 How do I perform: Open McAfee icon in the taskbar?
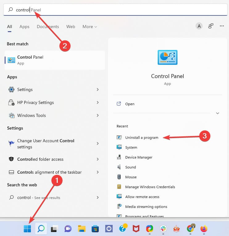coord(136,229)
